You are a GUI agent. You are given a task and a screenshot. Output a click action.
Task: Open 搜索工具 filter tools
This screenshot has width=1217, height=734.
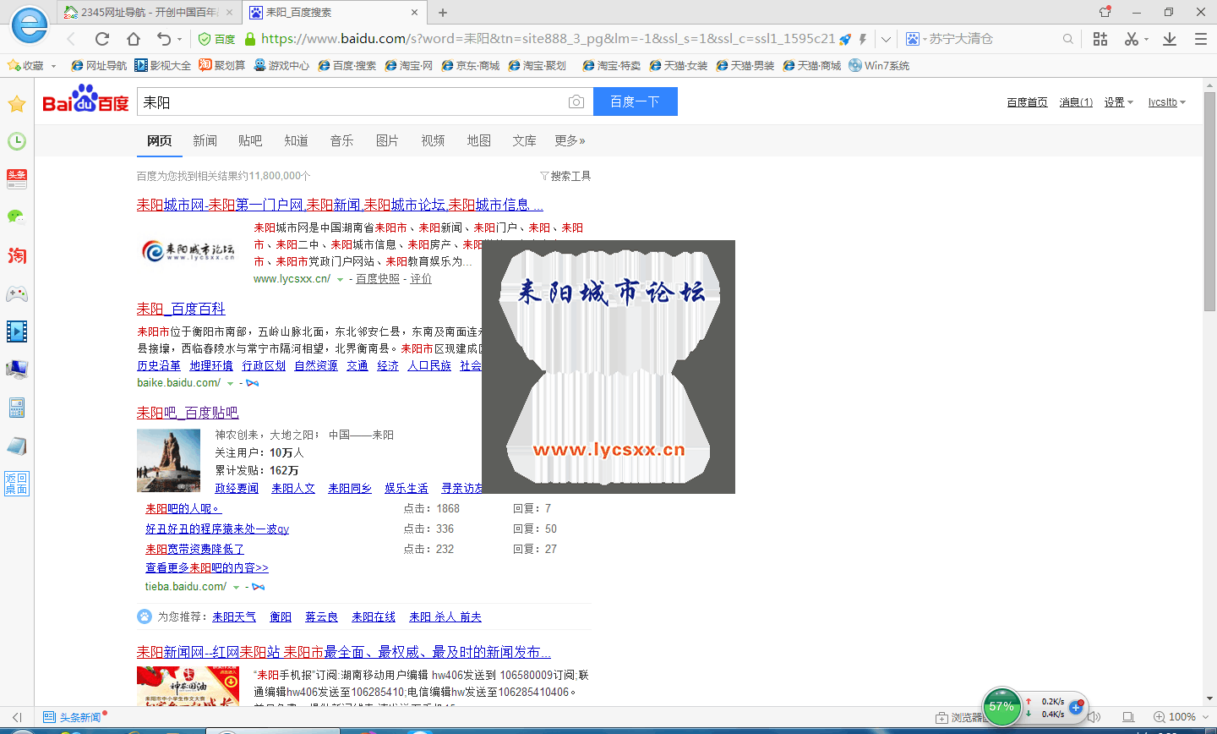(565, 176)
